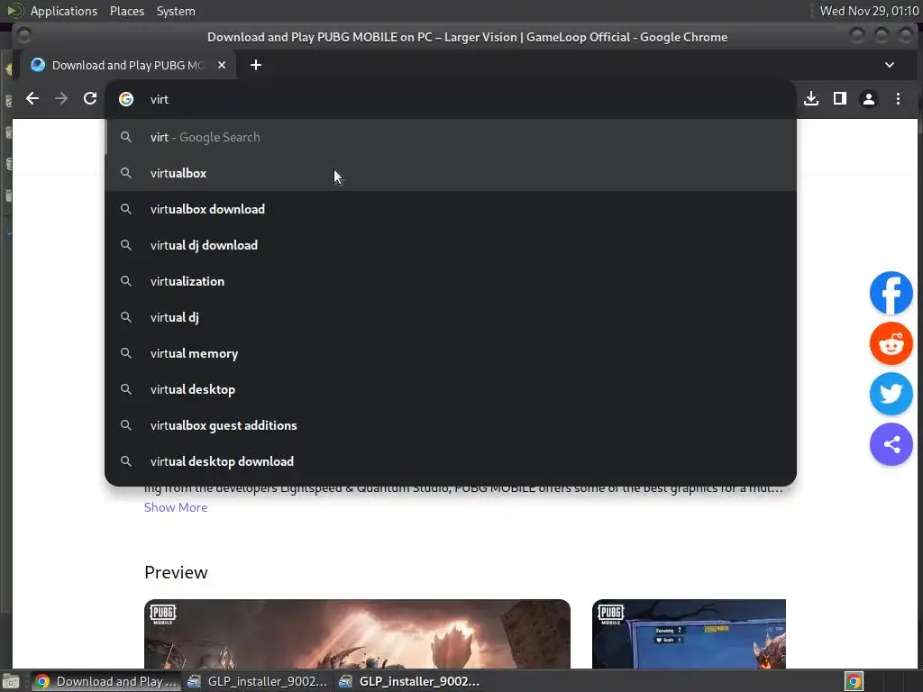Select 'virtual memory' suggestion

point(451,353)
